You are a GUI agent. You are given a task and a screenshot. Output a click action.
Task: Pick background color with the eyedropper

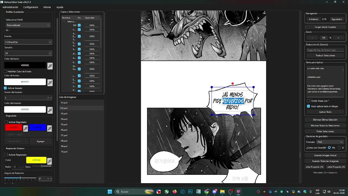pos(50,82)
